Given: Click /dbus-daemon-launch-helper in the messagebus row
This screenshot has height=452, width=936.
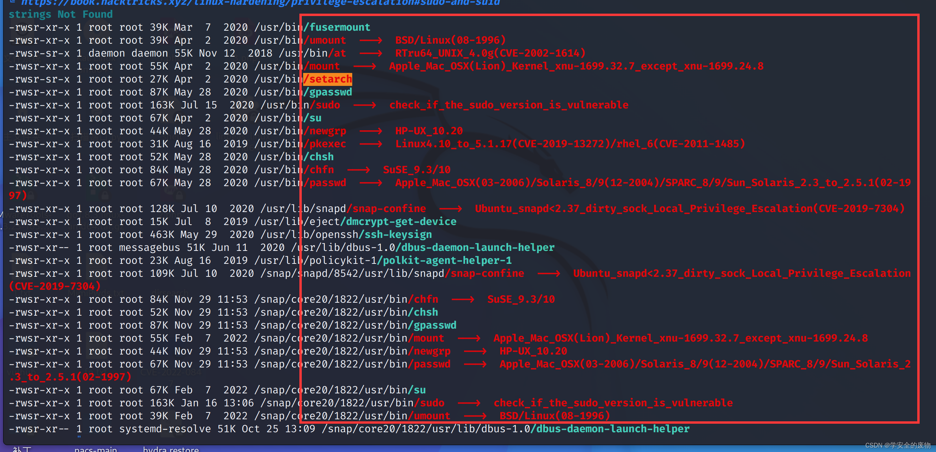Looking at the screenshot, I should point(475,248).
